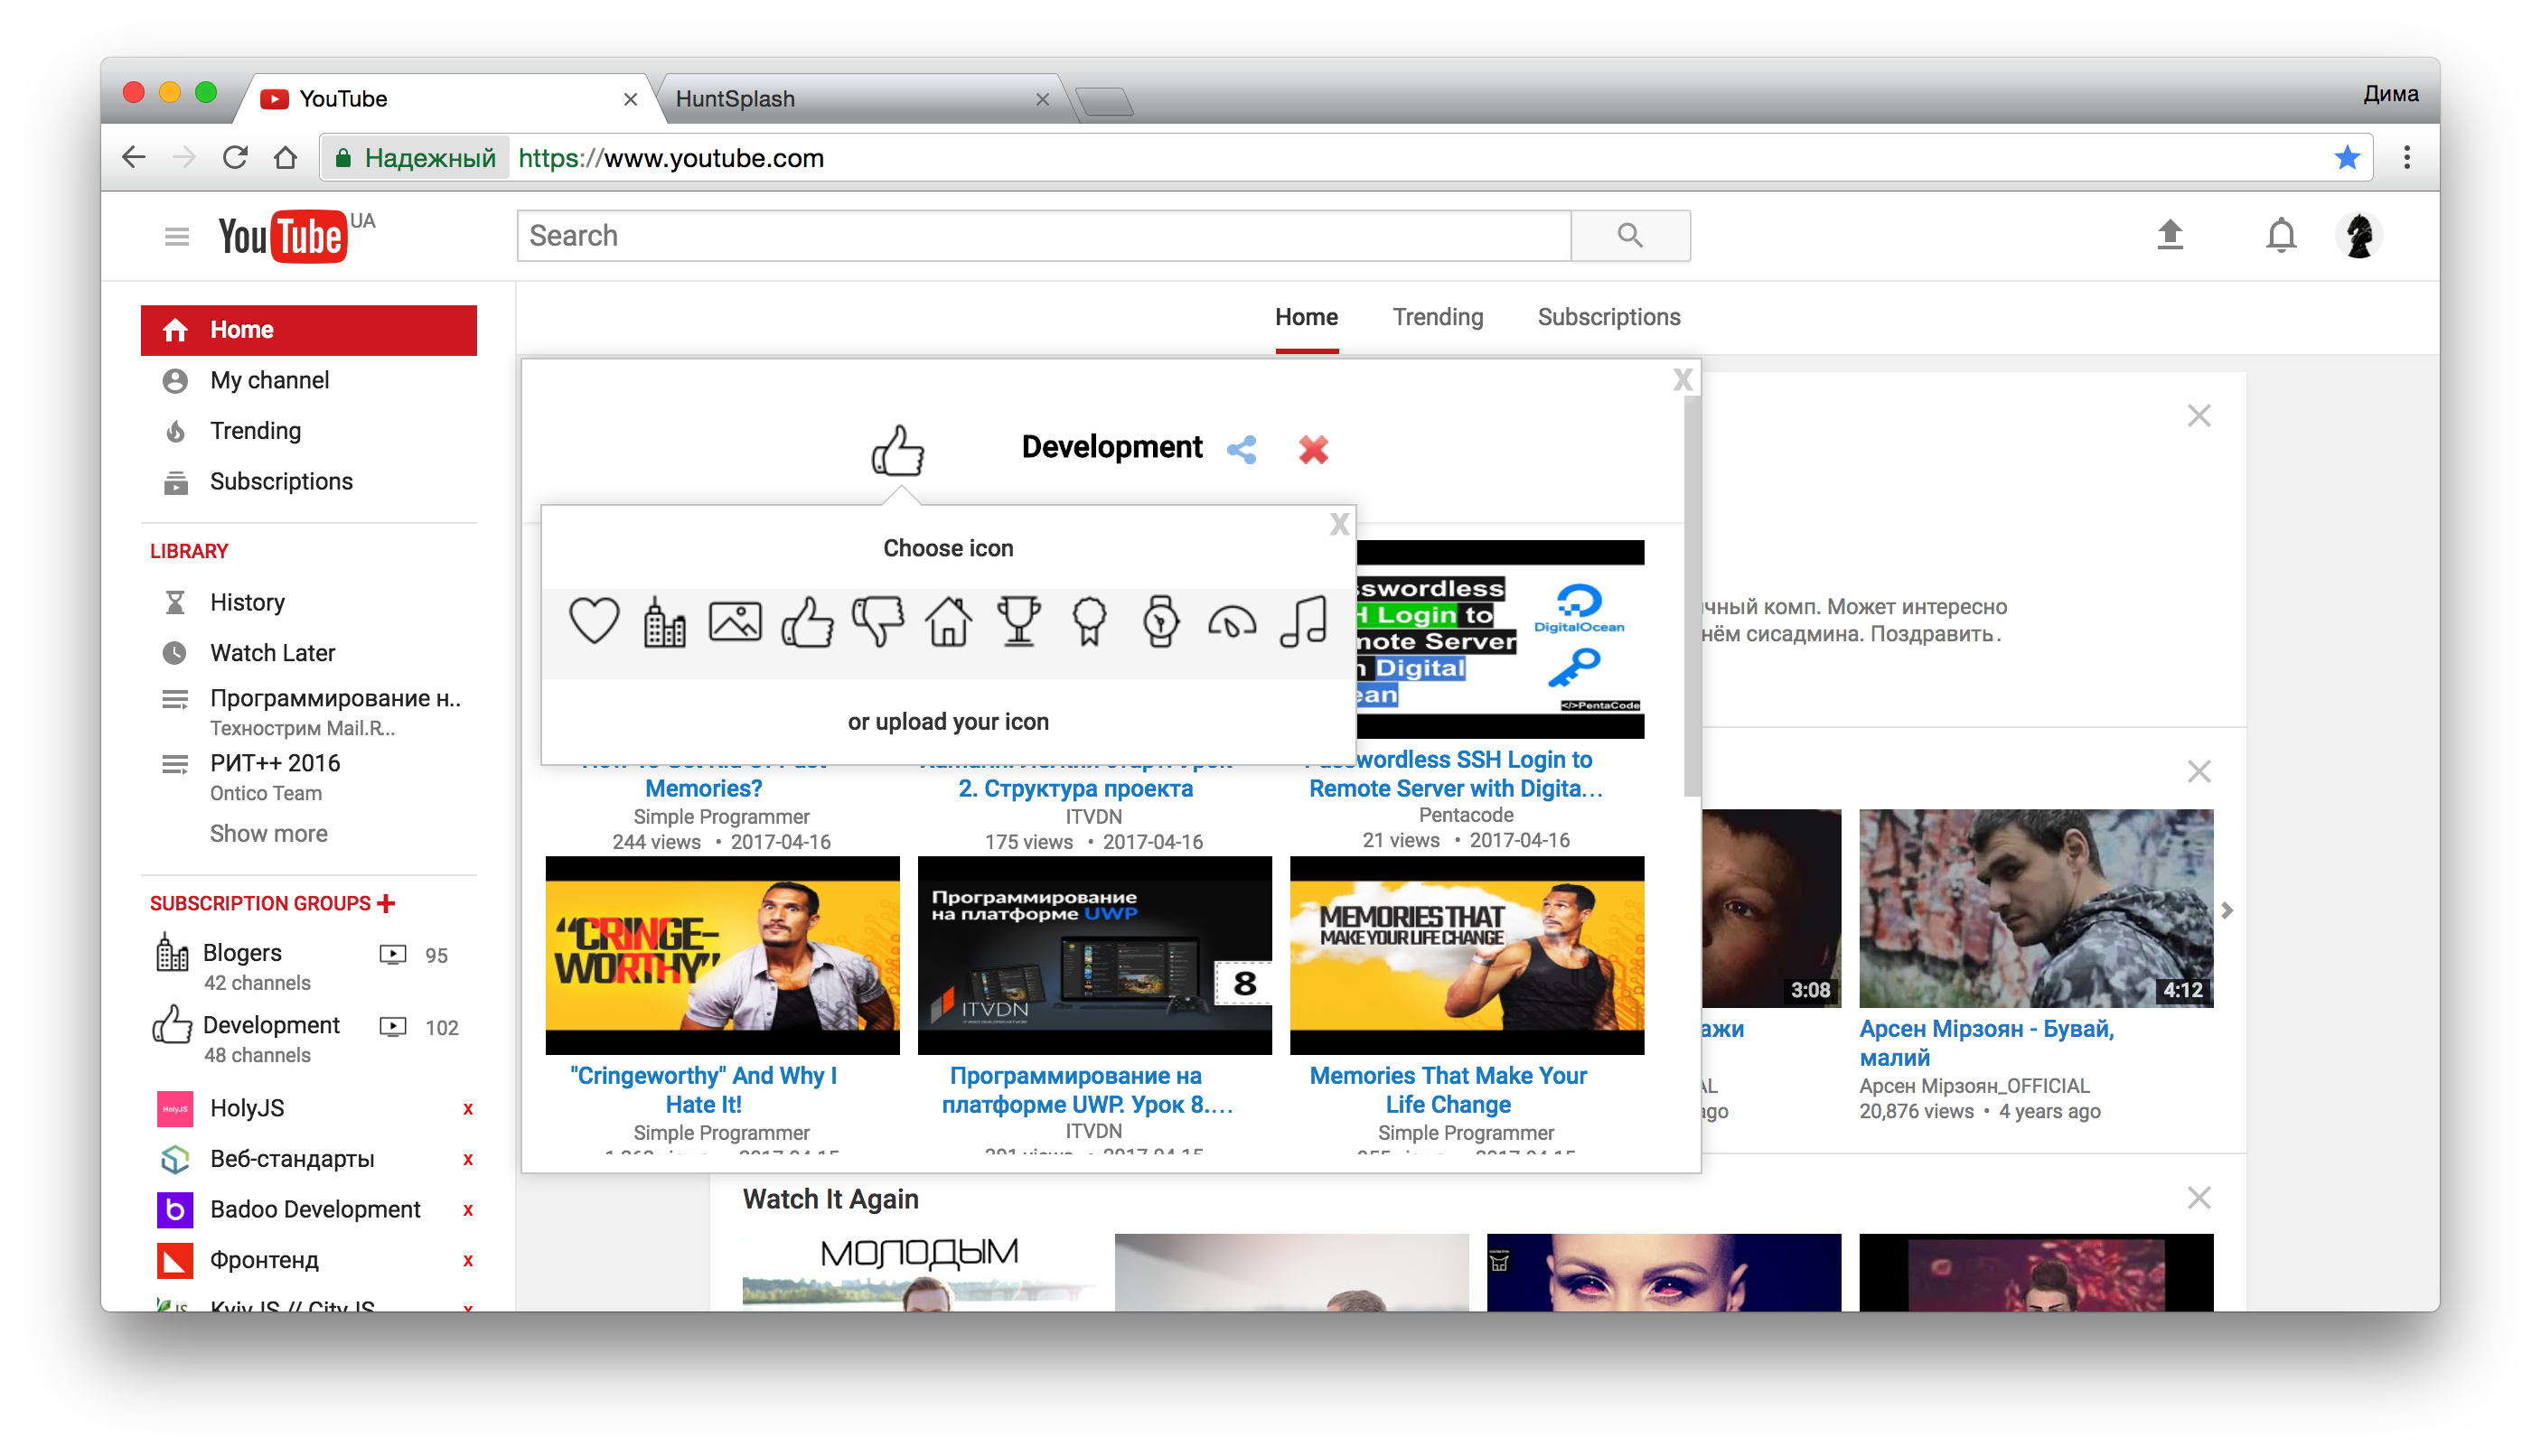Switch to the HuntSplash browser tab

(x=737, y=98)
